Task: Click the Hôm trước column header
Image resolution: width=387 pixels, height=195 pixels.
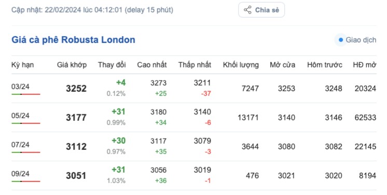Action: (325, 65)
